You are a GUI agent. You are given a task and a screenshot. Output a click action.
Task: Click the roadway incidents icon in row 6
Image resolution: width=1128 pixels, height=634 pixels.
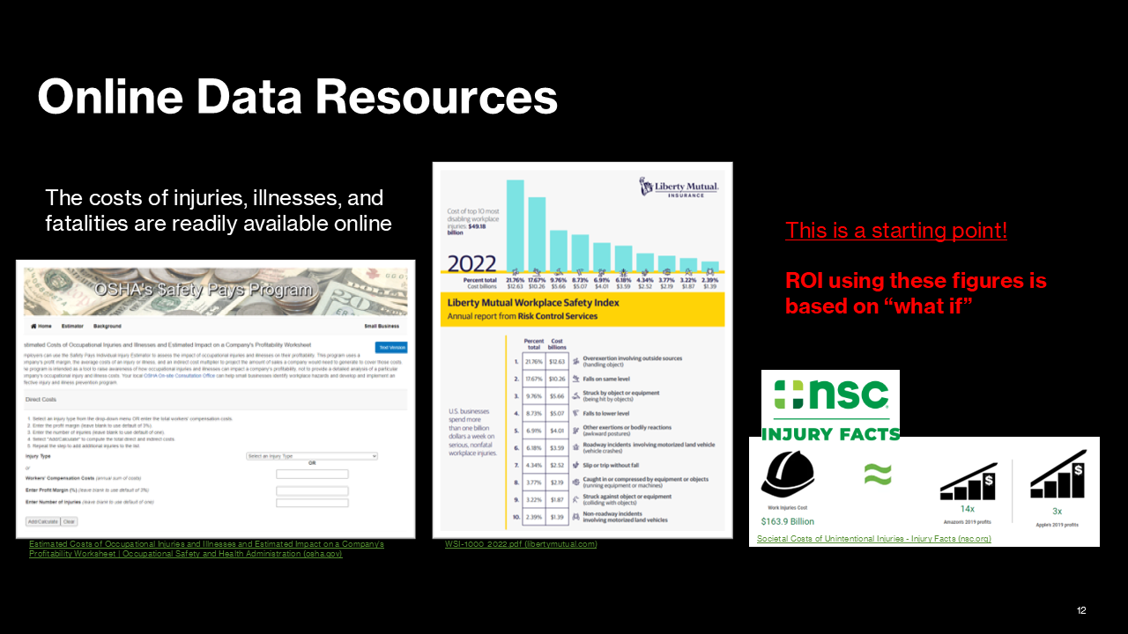pos(575,447)
